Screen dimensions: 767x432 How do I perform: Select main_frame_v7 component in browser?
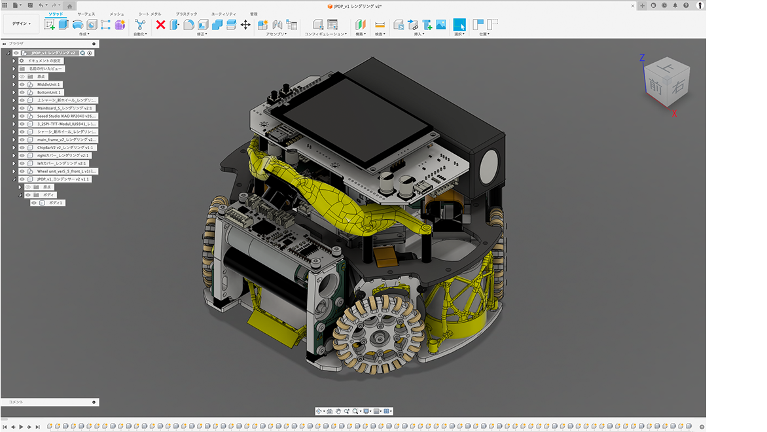tap(66, 139)
